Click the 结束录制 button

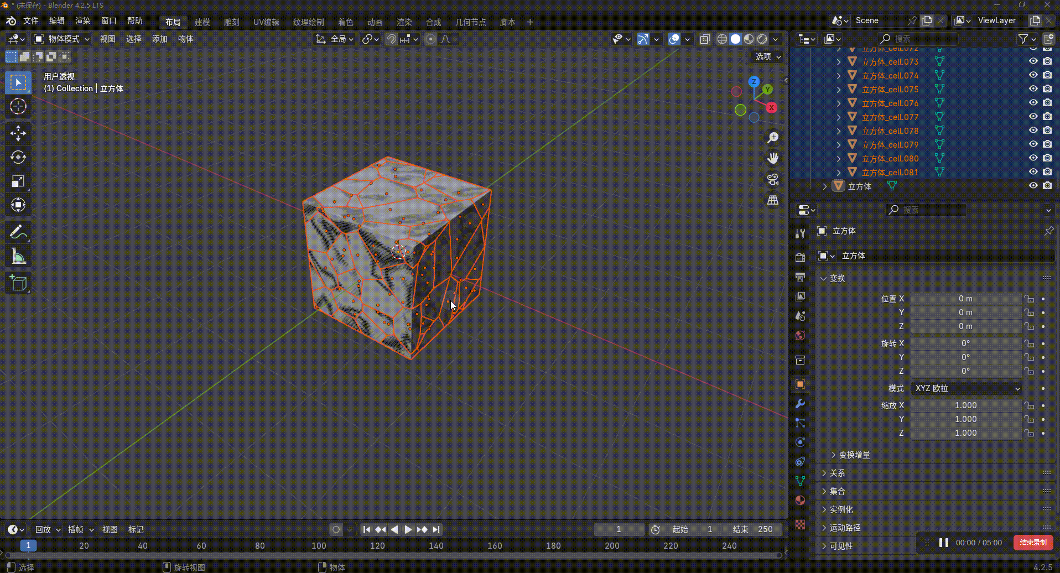point(1033,543)
